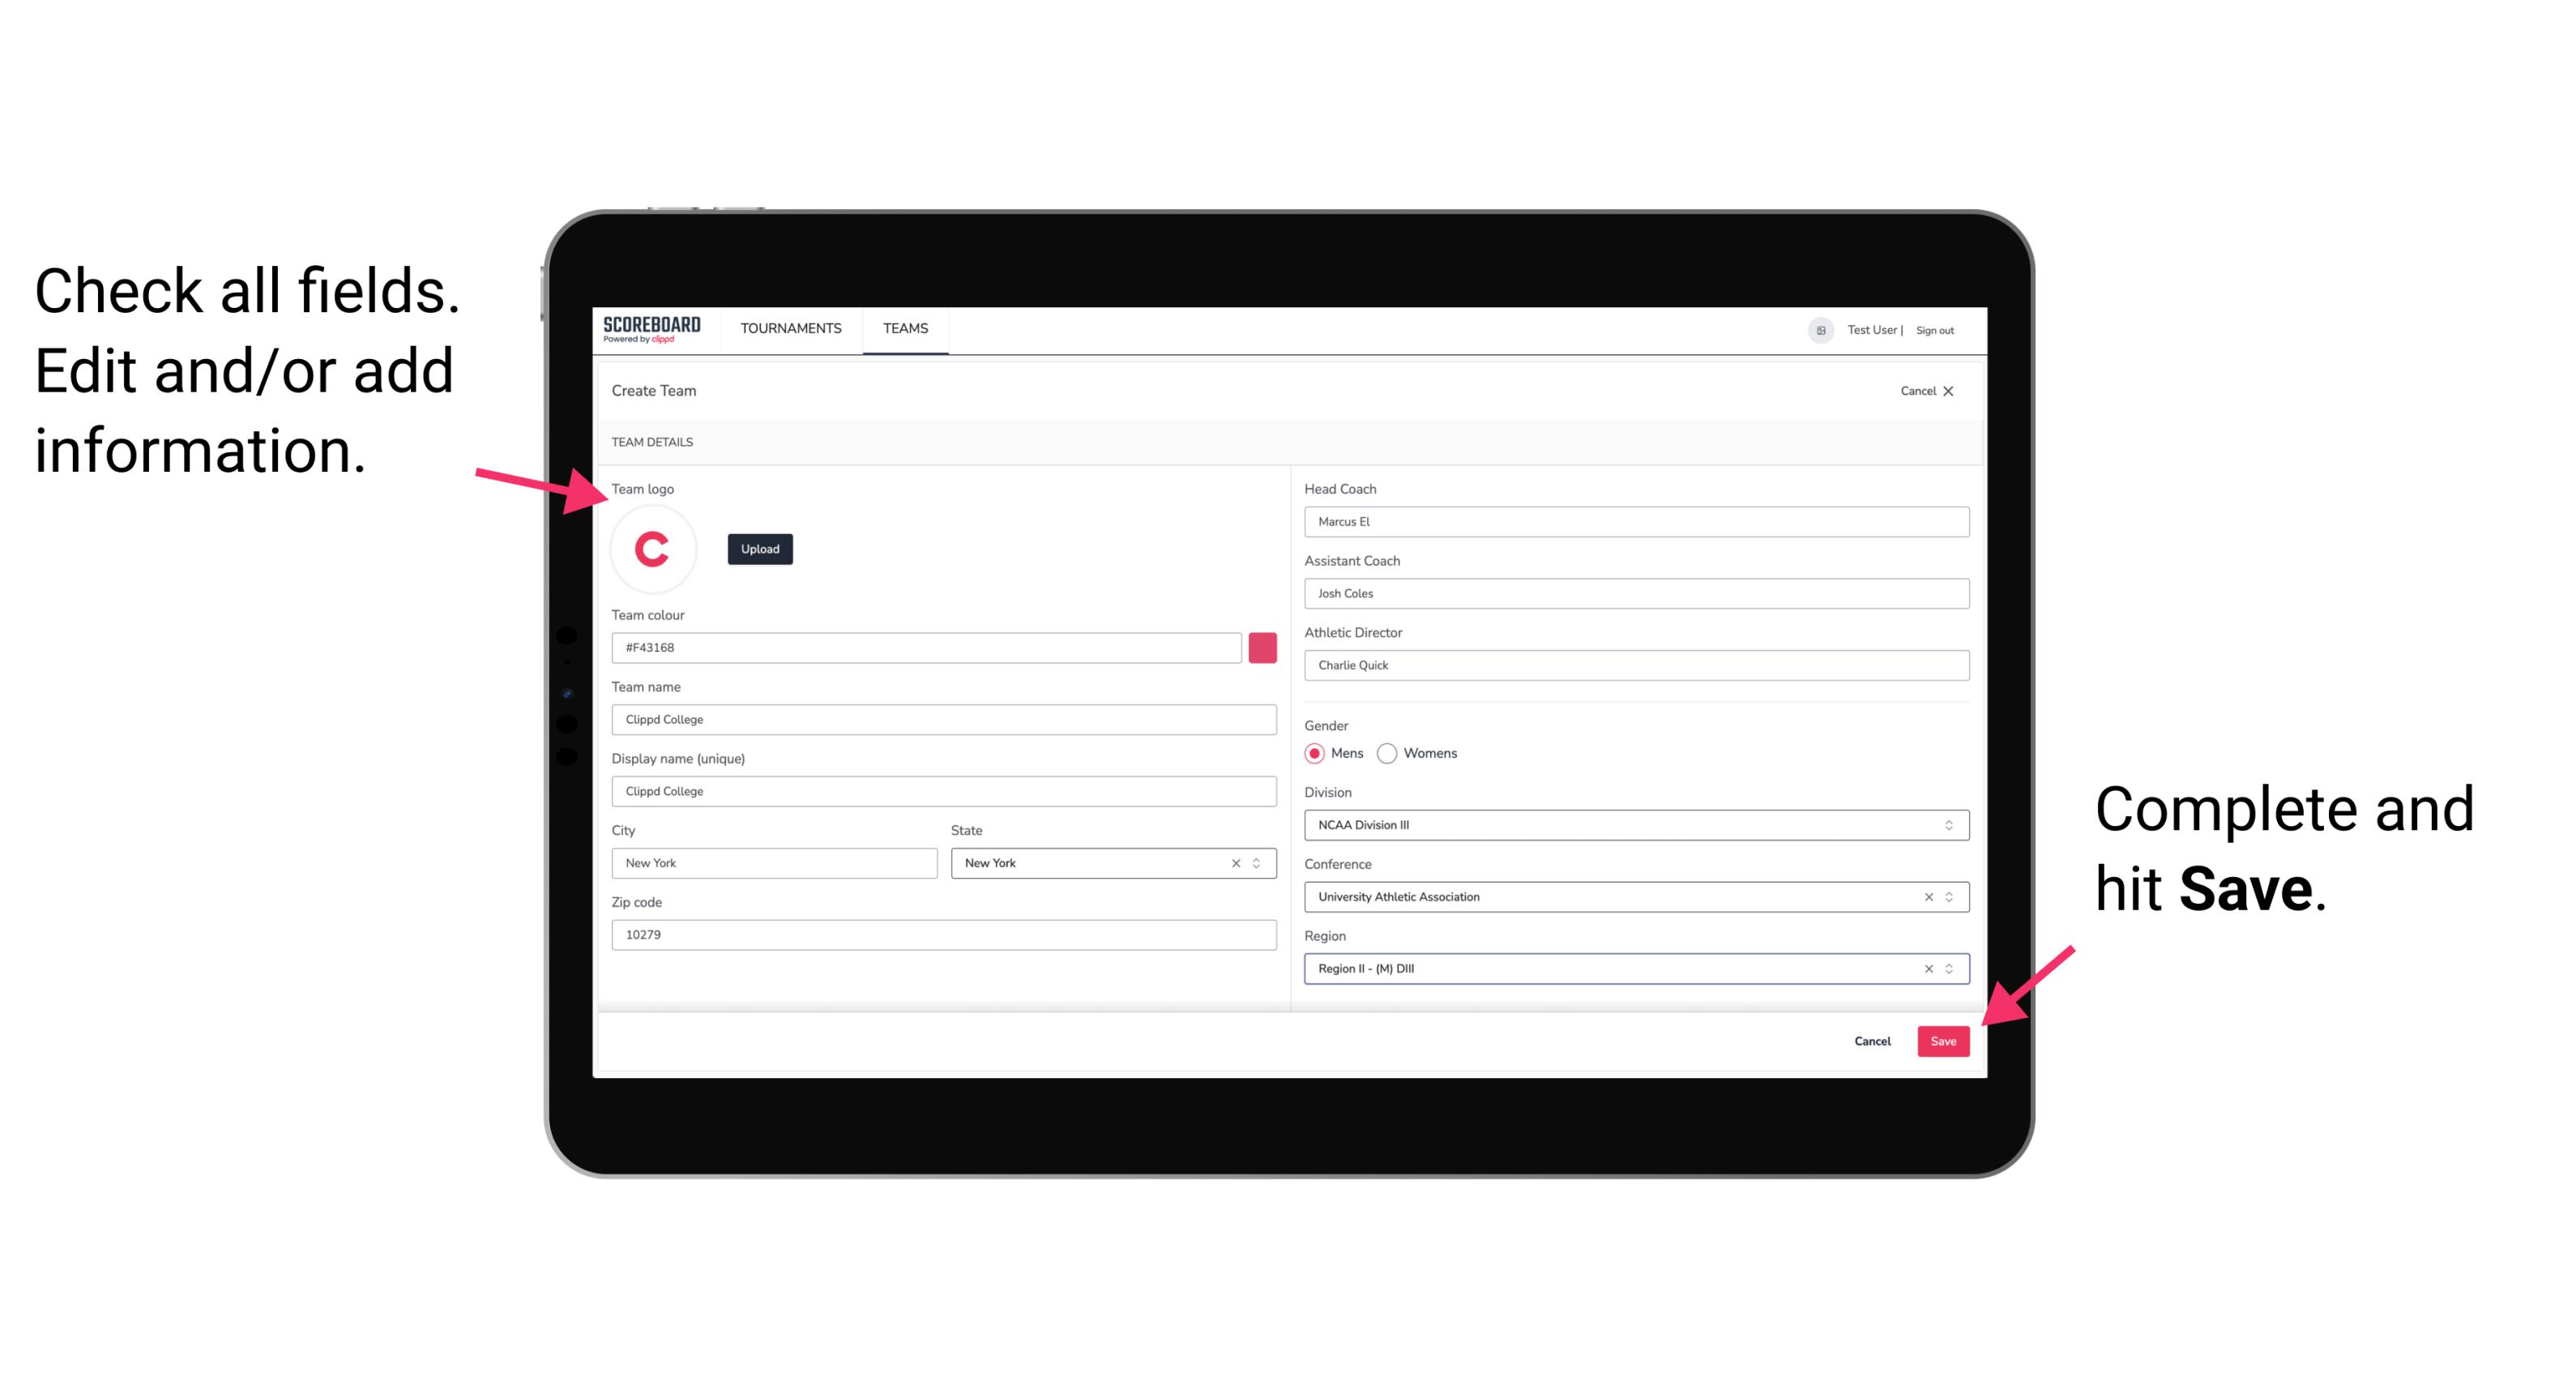
Task: Click the red team colour swatch
Action: pyautogui.click(x=1264, y=647)
